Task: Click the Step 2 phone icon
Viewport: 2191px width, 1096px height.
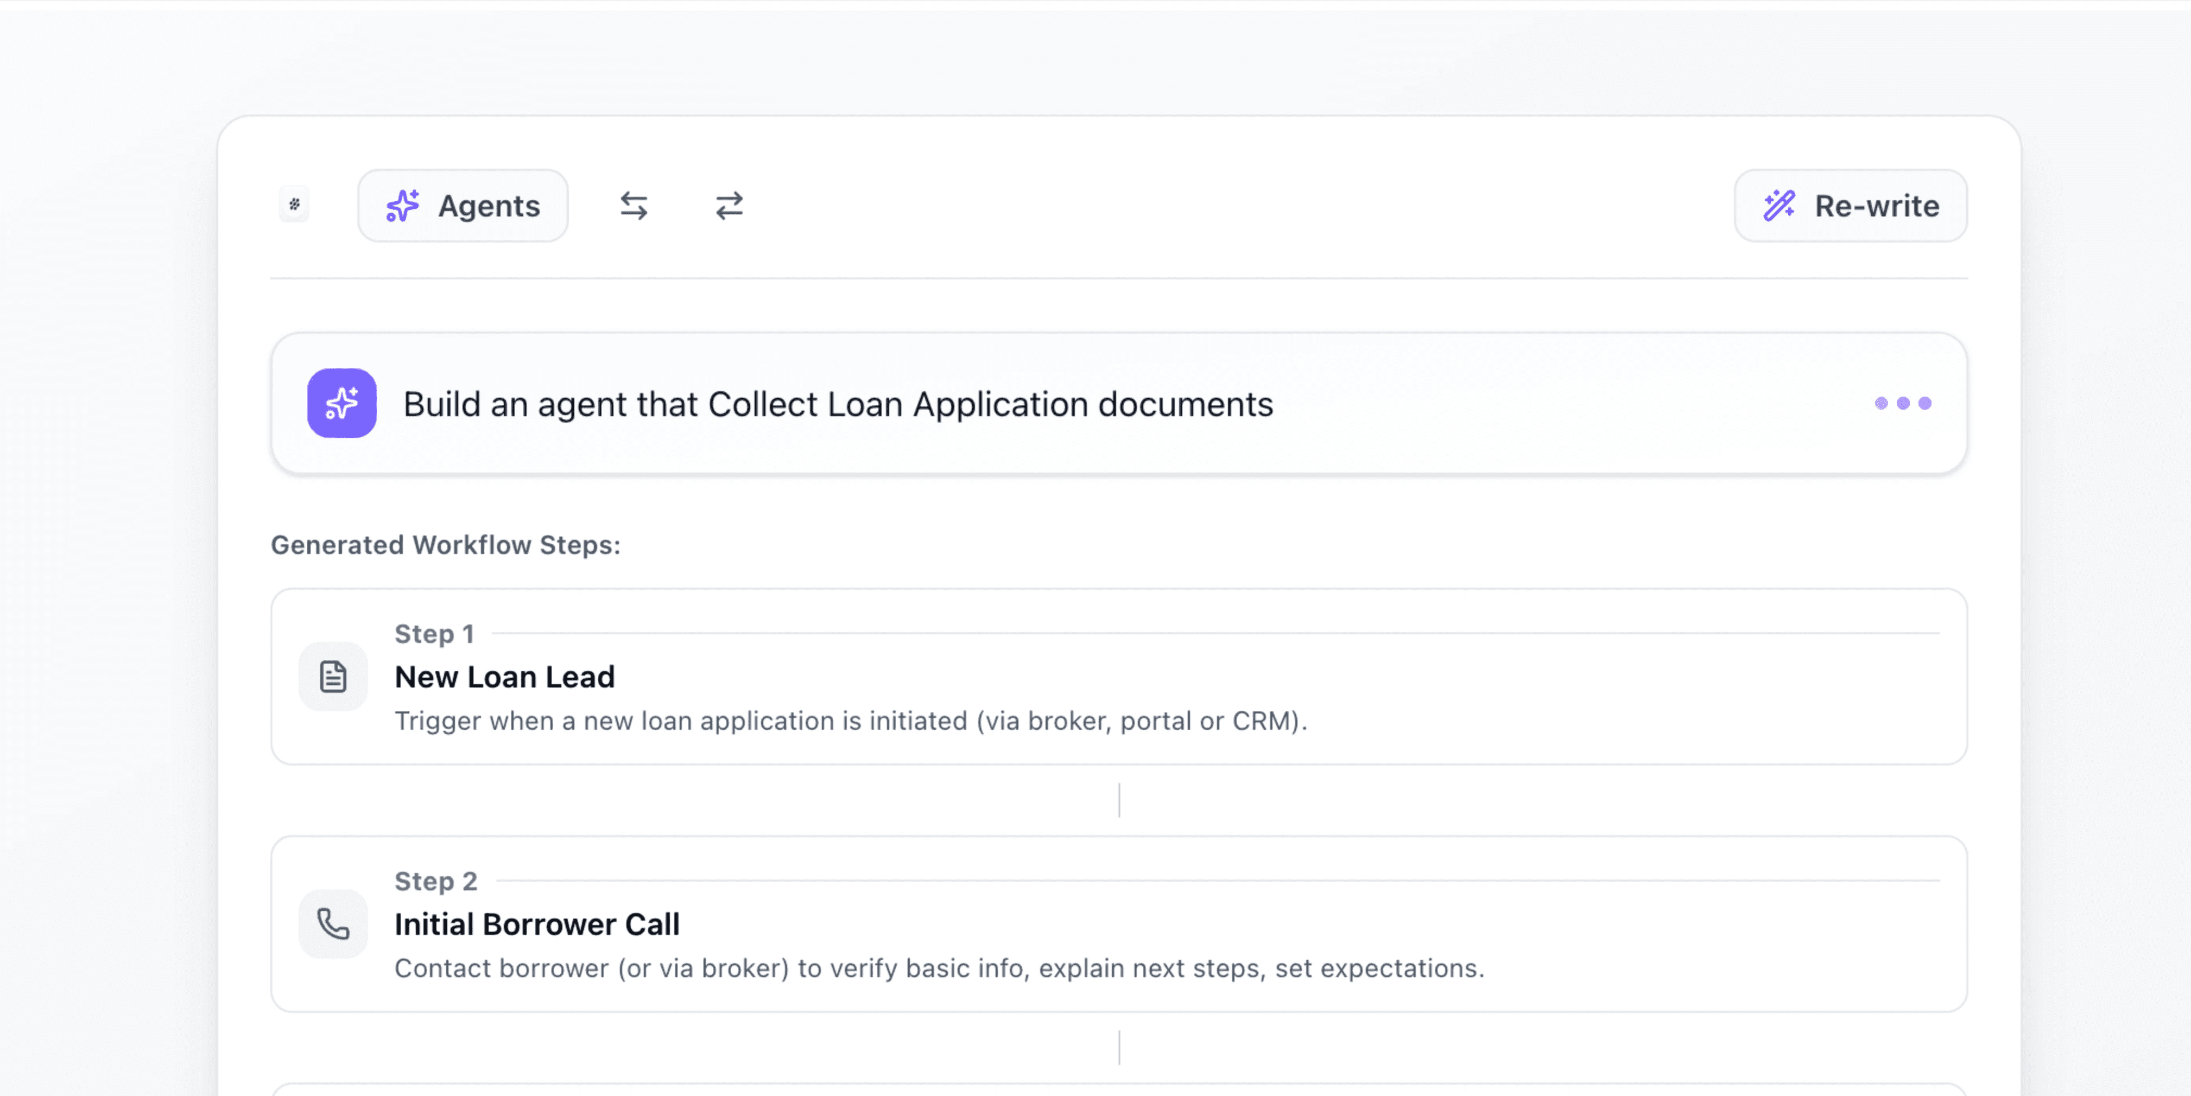Action: pyautogui.click(x=333, y=924)
